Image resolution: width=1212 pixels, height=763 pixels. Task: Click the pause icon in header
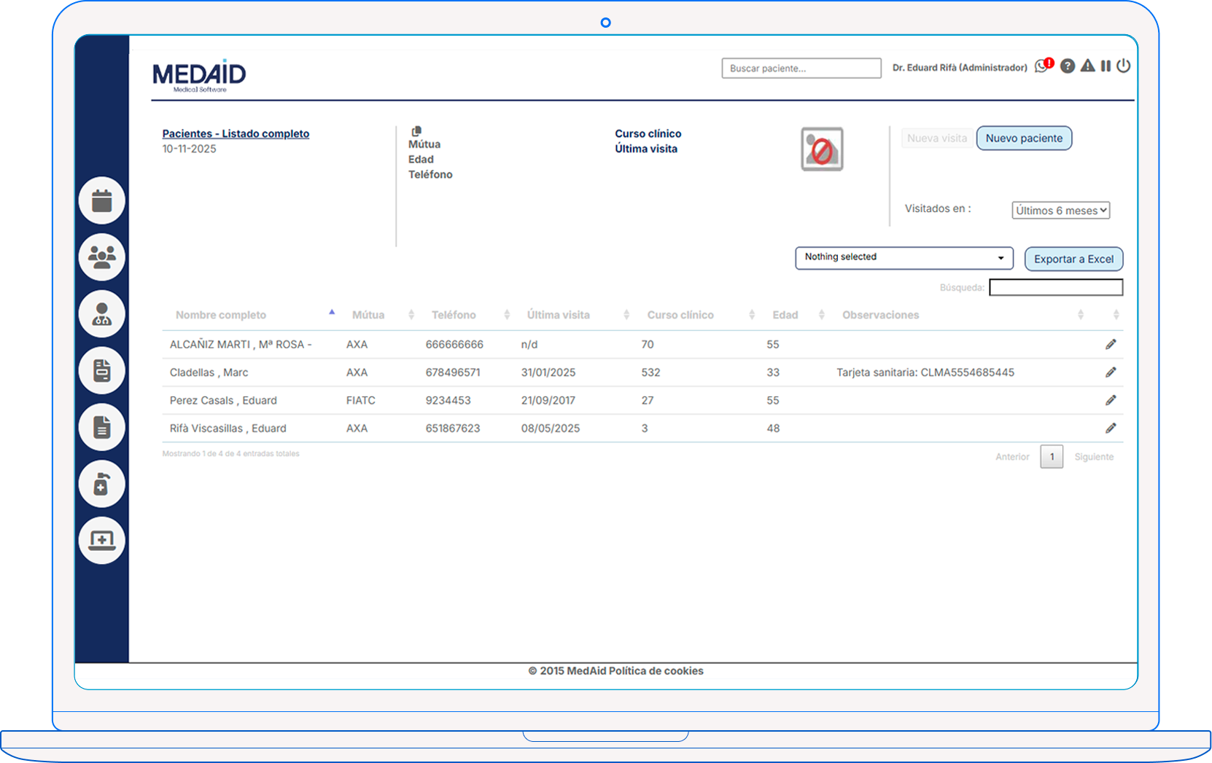pyautogui.click(x=1106, y=66)
